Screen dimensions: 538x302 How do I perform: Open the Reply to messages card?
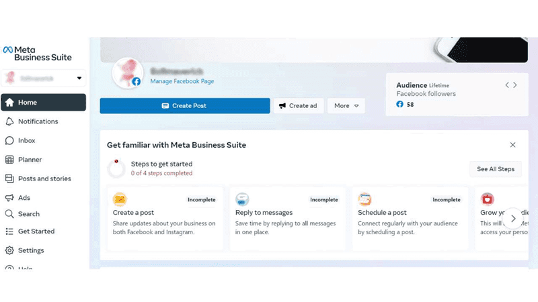(x=288, y=219)
